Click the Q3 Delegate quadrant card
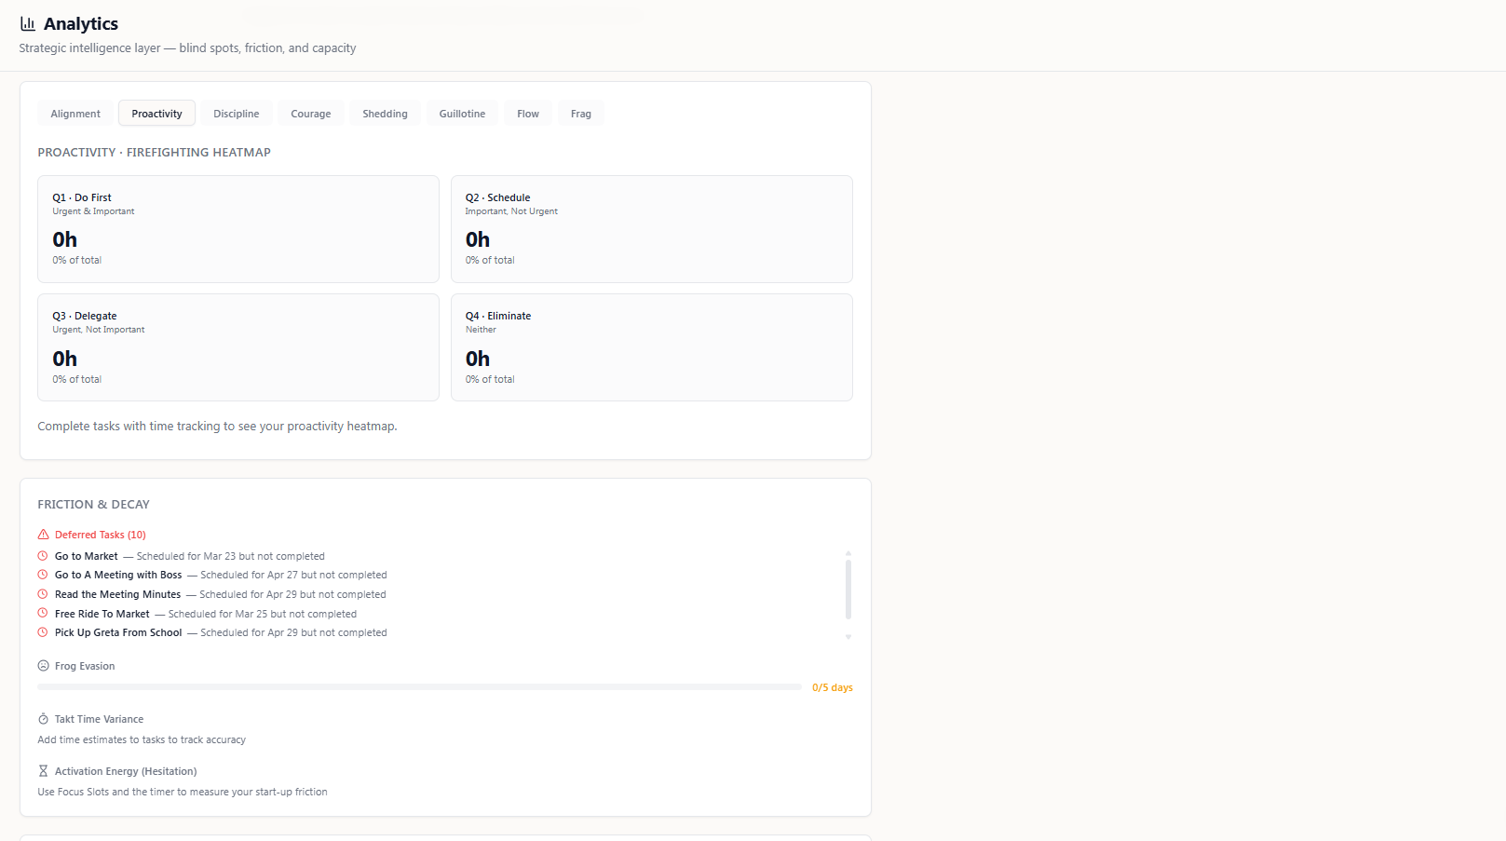 click(238, 347)
